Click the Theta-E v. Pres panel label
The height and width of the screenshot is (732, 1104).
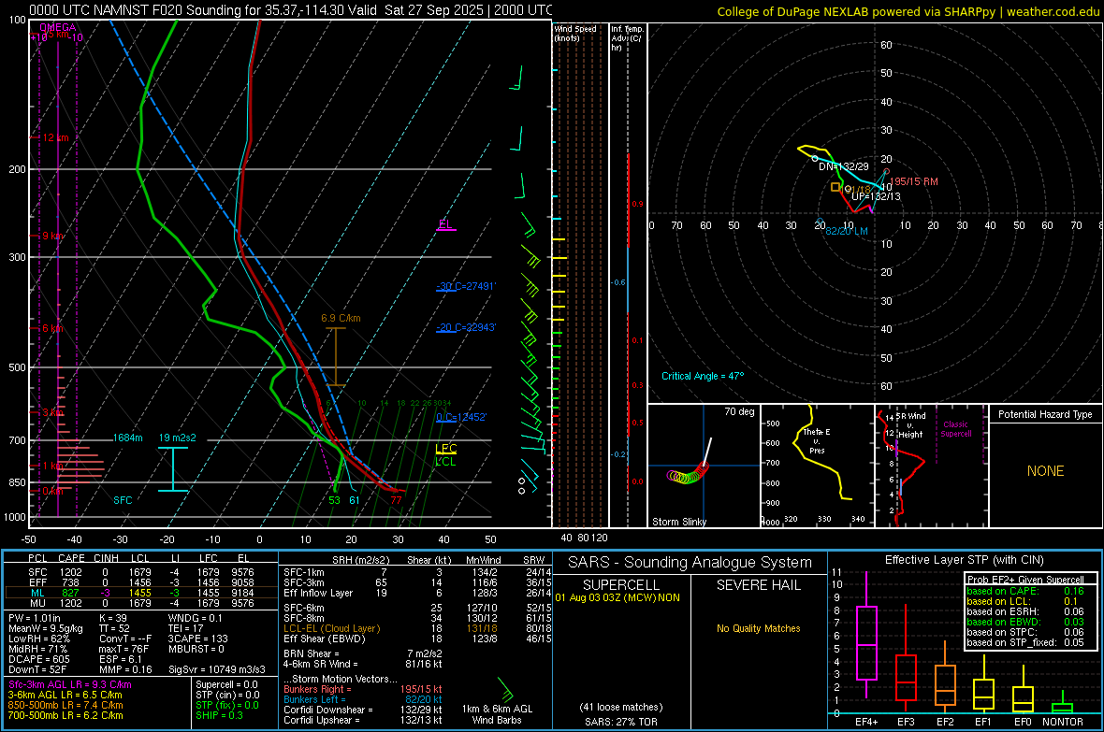click(817, 441)
